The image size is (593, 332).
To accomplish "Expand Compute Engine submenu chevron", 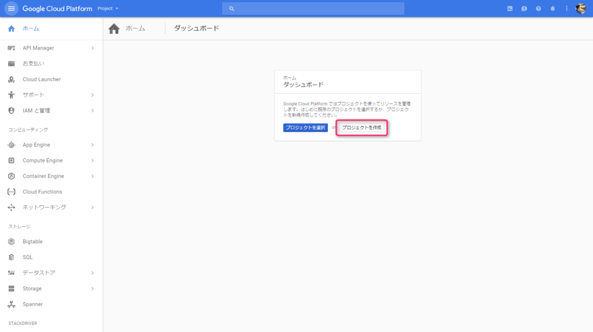I will click(x=93, y=161).
